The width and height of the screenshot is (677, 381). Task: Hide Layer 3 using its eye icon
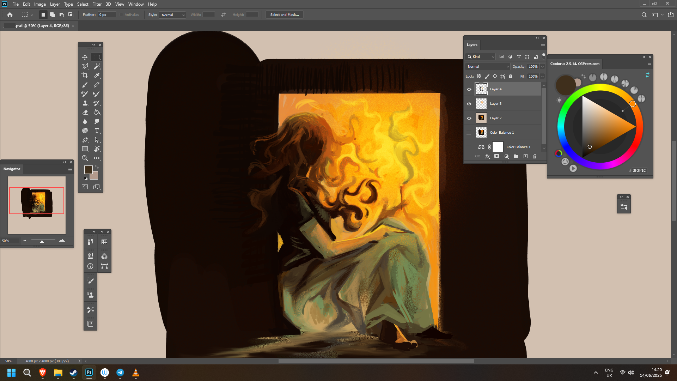[469, 104]
